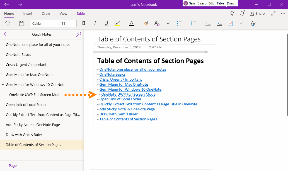The height and width of the screenshot is (171, 288).
Task: Toggle Bold formatting
Action: tap(84, 23)
